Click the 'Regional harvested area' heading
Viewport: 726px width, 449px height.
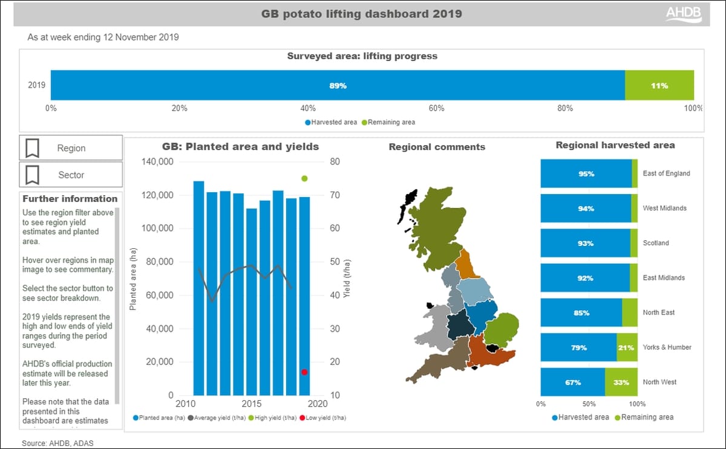tap(615, 145)
